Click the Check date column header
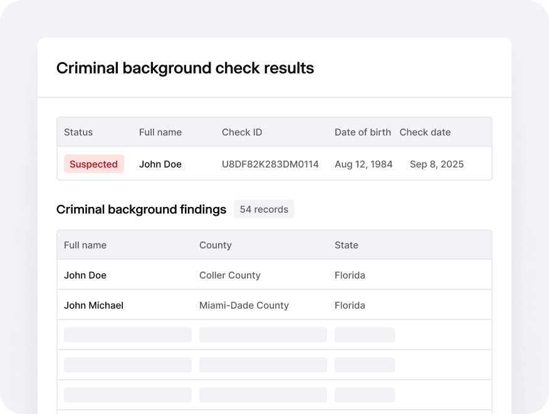 pyautogui.click(x=425, y=132)
